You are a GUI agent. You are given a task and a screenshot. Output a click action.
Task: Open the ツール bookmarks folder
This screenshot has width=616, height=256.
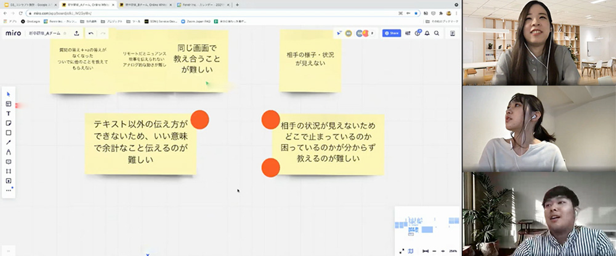134,21
